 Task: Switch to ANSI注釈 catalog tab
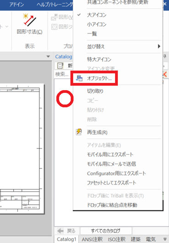(92, 239)
